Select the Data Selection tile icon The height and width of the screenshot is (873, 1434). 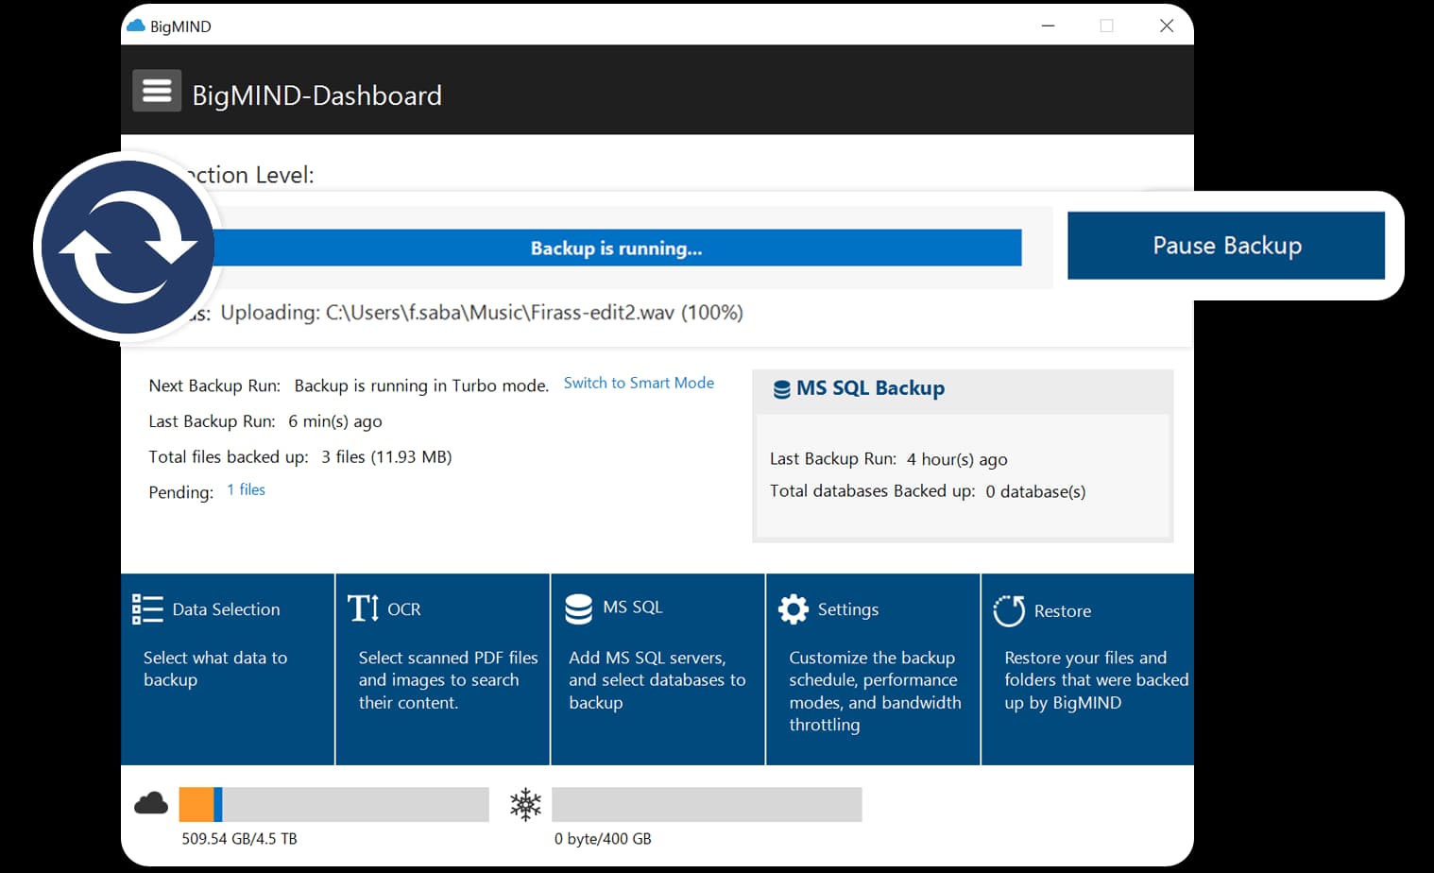(146, 608)
